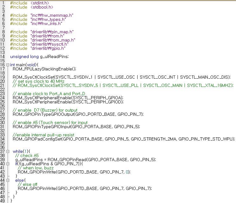Click the 'unsigned long' keywords
Image resolution: width=236 pixels, height=203 pixels.
pos(24,57)
